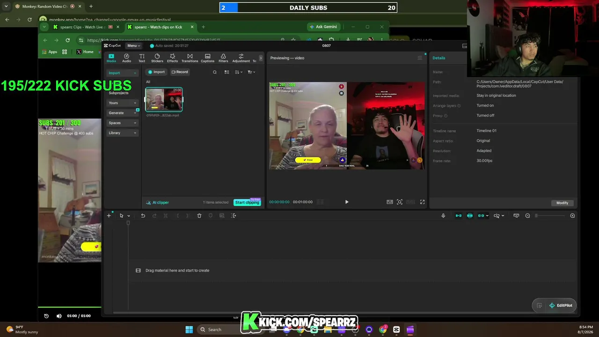Open the AI clipper tool

click(157, 203)
